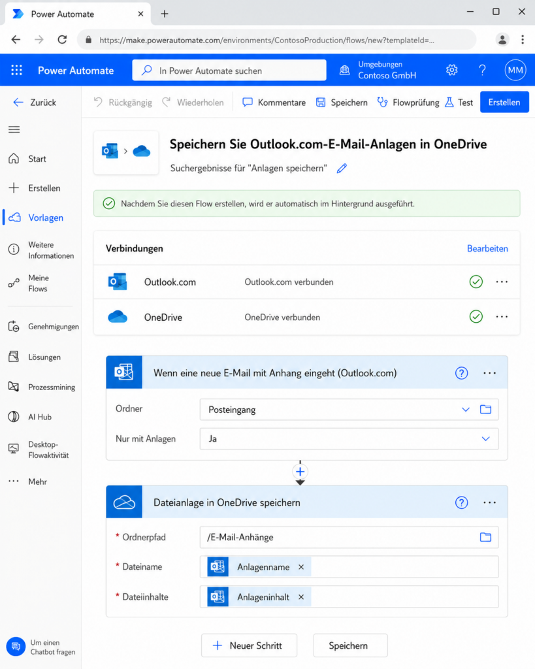Insert step with plus connector icon
Viewport: 535px width, 669px height.
click(x=300, y=472)
